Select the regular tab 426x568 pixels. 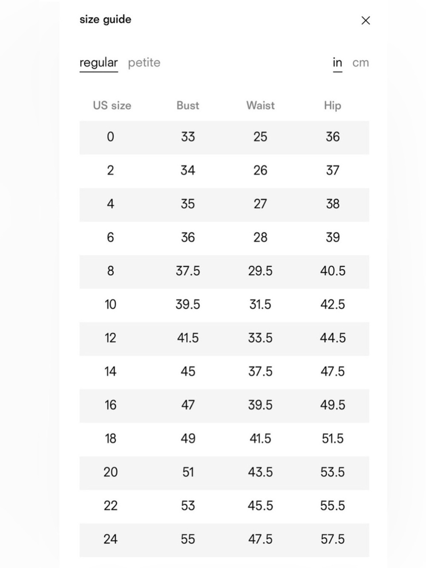98,63
